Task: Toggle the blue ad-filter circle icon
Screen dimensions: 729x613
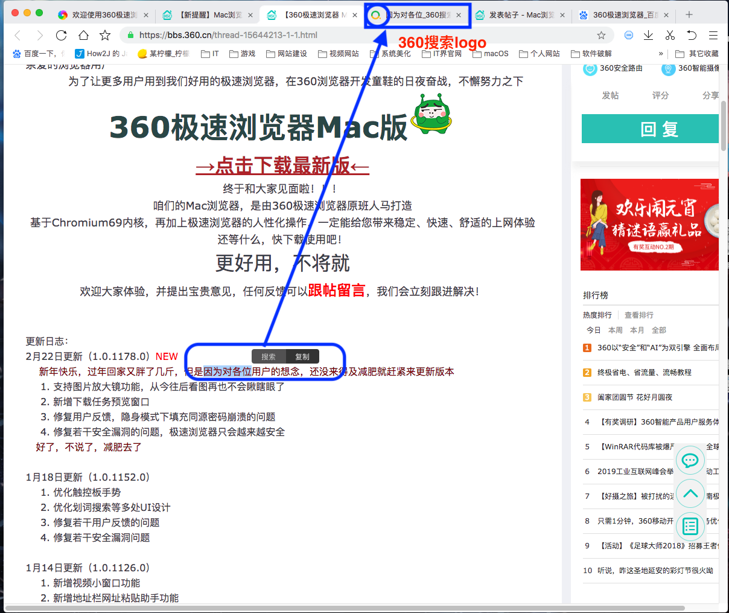Action: [629, 36]
